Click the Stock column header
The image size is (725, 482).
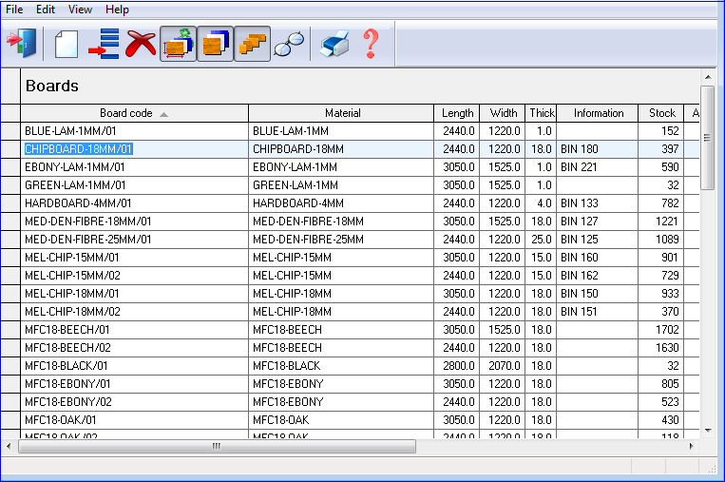(x=662, y=113)
